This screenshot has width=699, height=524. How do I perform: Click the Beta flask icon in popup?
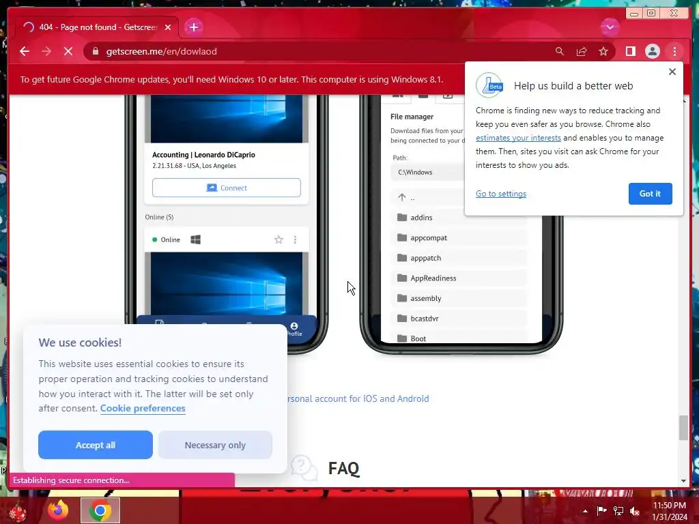click(x=489, y=85)
